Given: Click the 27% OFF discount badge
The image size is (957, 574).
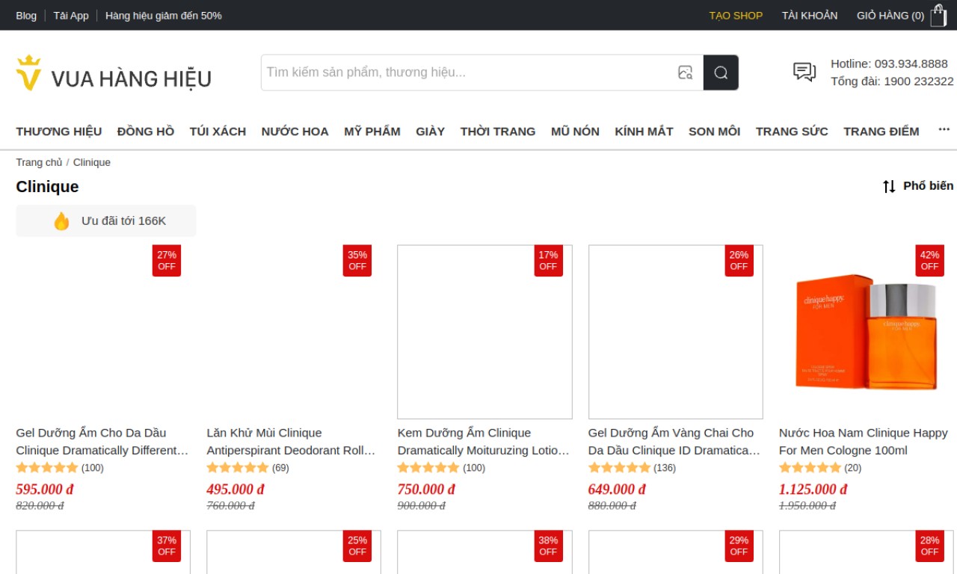Looking at the screenshot, I should pyautogui.click(x=167, y=261).
